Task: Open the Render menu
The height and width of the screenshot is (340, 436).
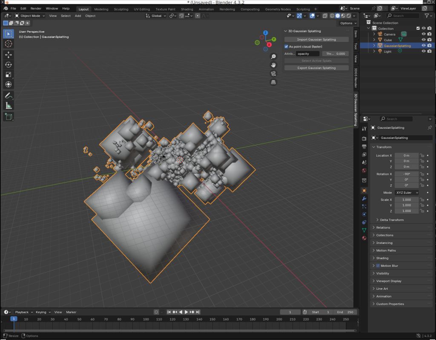Action: pyautogui.click(x=36, y=8)
